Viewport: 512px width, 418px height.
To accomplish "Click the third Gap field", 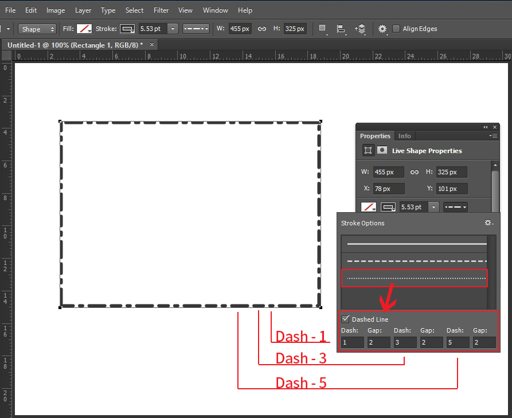I will (x=484, y=342).
